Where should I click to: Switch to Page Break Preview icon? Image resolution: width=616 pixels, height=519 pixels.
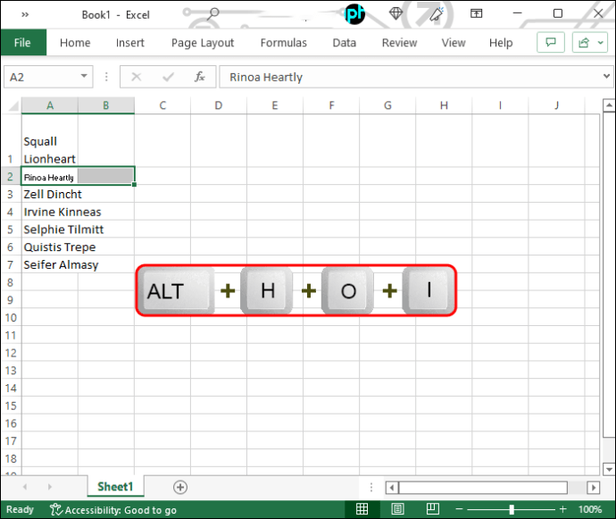[432, 509]
